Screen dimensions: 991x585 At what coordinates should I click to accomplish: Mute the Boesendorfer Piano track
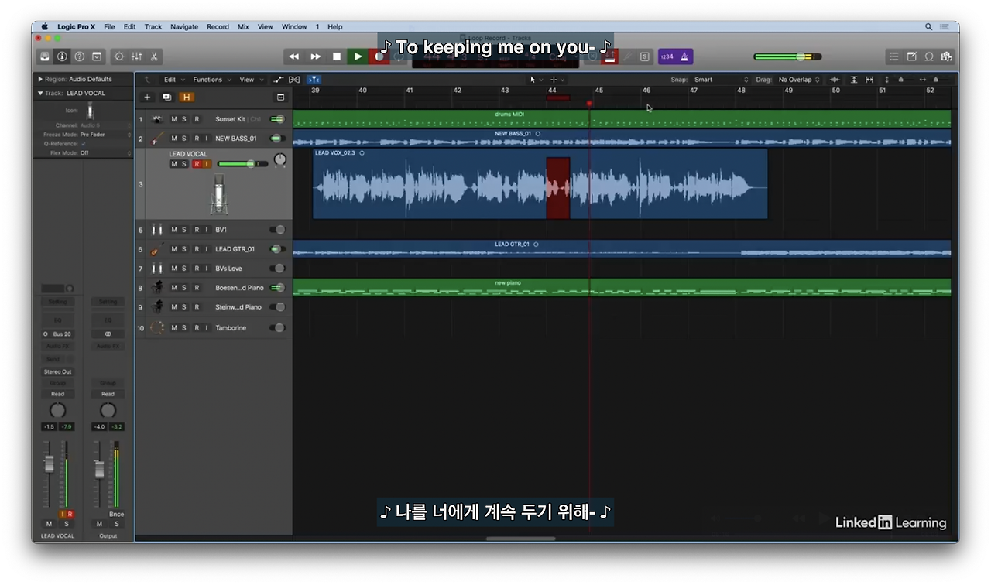[x=174, y=288]
